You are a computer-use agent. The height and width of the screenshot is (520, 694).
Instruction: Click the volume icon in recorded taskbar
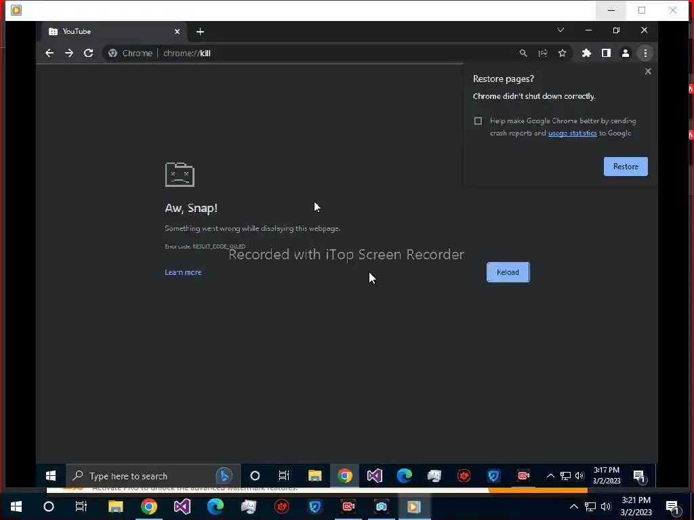click(x=580, y=476)
